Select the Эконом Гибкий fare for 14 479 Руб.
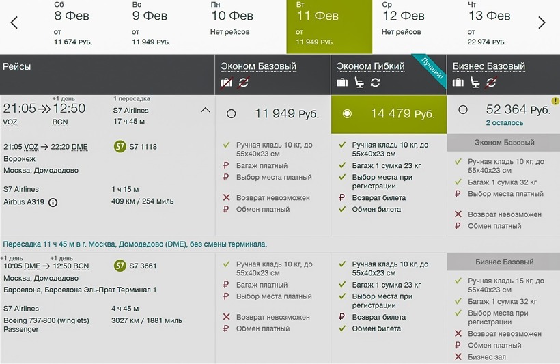 (347, 114)
